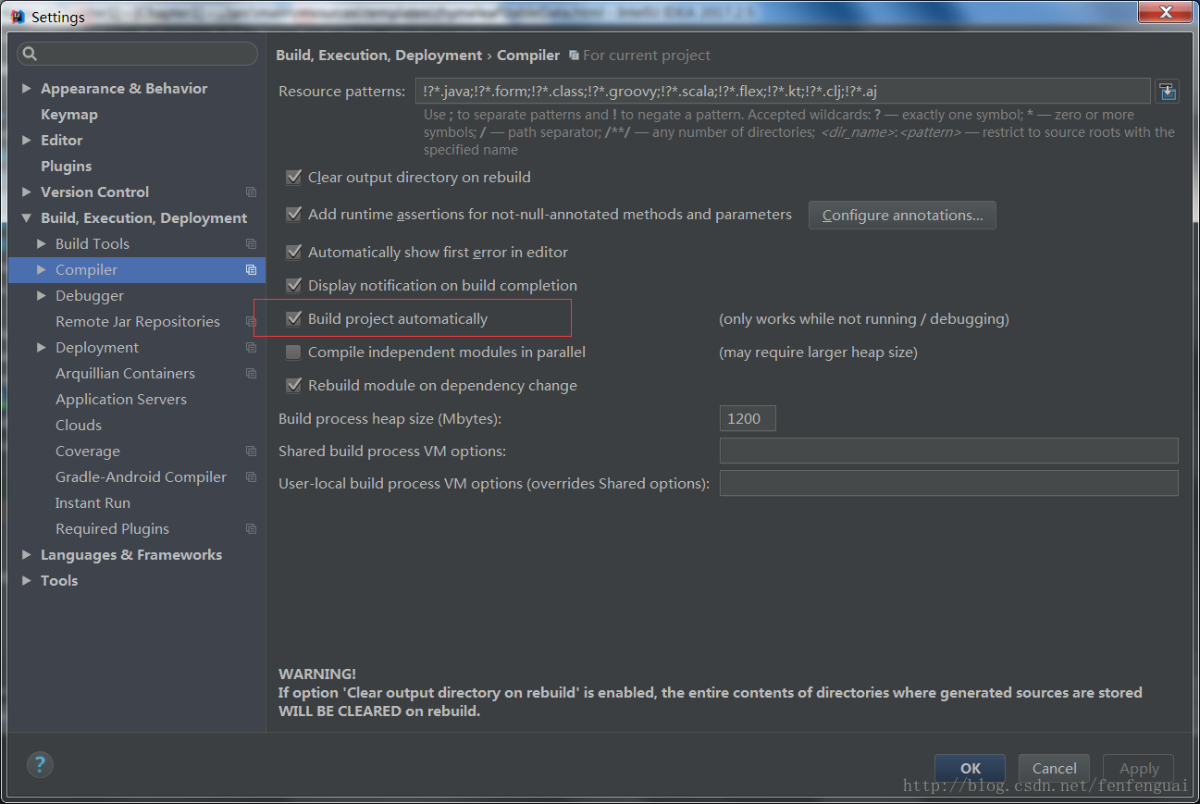Viewport: 1200px width, 804px height.
Task: Click 'Build, Execution, Deployment' breadcrumb
Action: pos(379,56)
